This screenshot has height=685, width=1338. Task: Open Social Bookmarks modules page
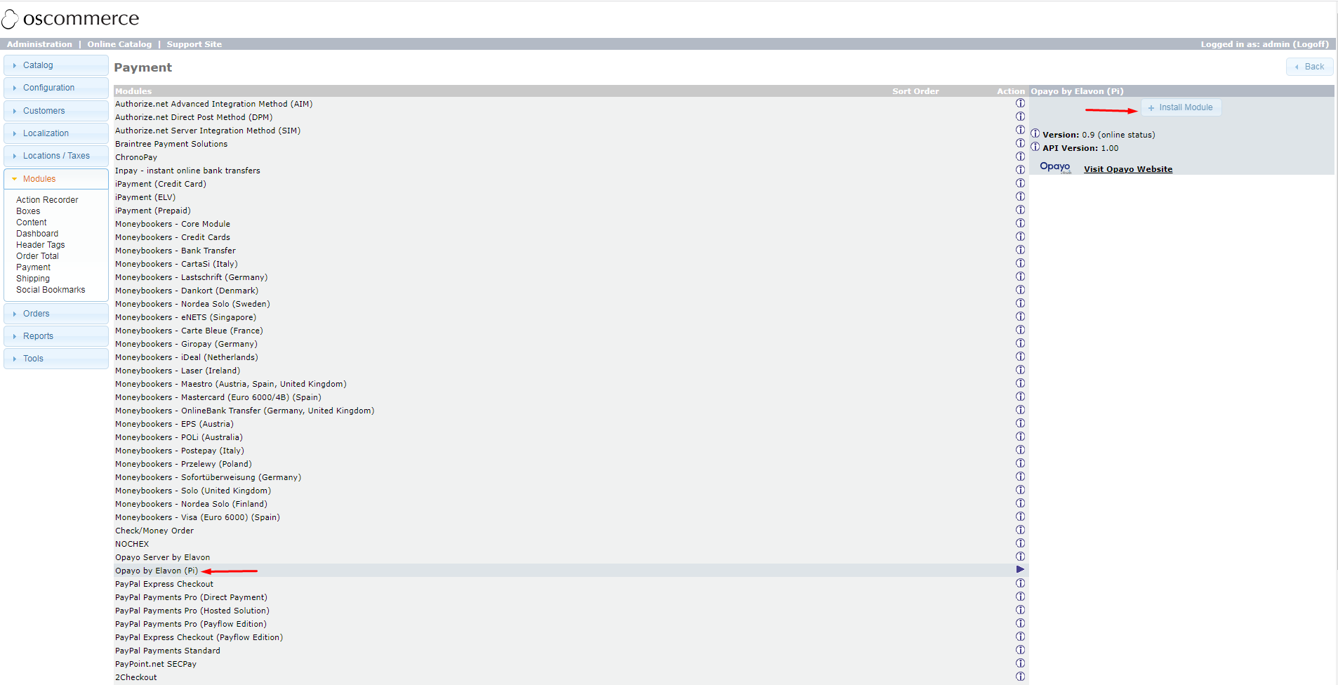pyautogui.click(x=51, y=290)
